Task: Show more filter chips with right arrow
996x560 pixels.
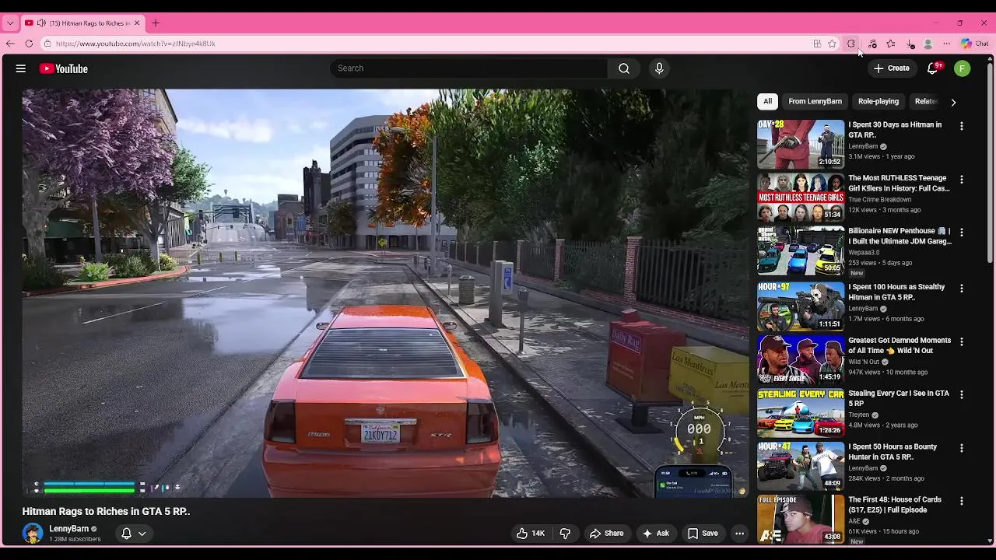Action: point(953,102)
